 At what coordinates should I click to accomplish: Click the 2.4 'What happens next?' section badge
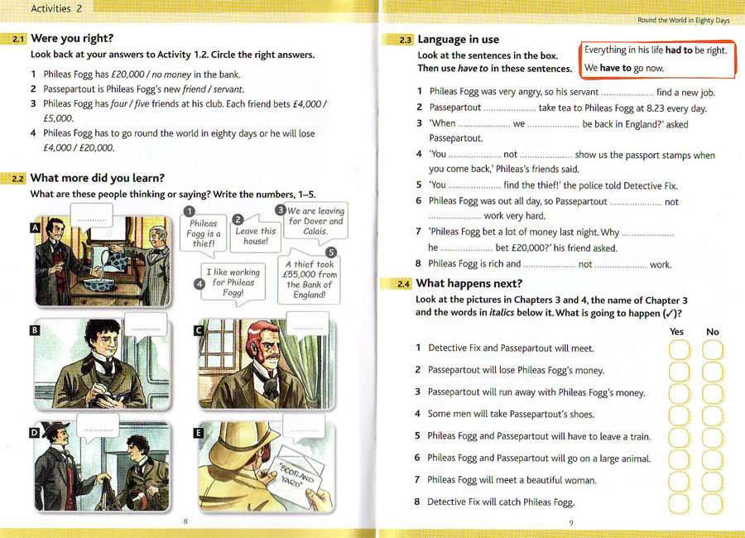[x=402, y=284]
